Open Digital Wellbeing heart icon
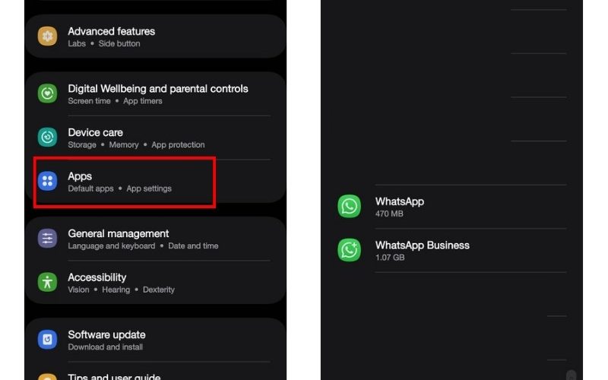This screenshot has width=608, height=380. coord(47,93)
